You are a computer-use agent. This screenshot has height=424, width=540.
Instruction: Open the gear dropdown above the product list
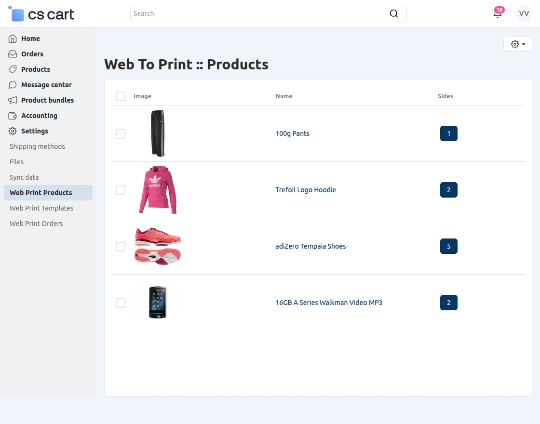click(x=517, y=44)
